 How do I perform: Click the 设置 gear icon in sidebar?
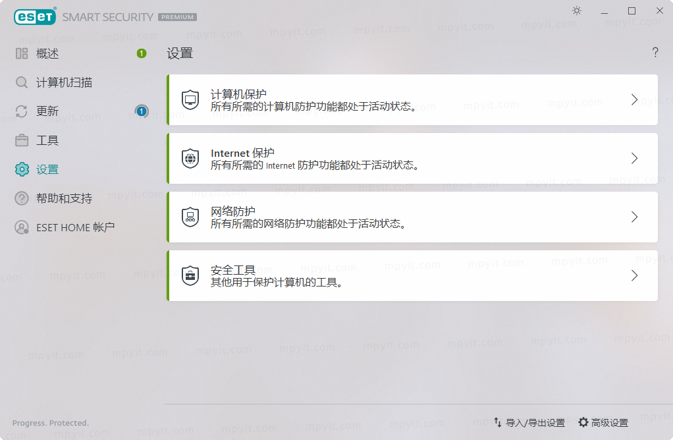pos(22,169)
